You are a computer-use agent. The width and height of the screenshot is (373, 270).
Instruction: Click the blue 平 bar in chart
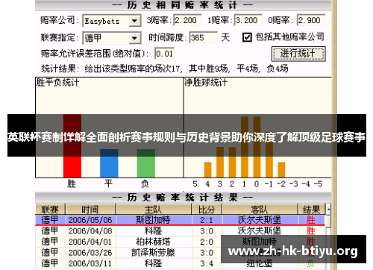(x=109, y=163)
